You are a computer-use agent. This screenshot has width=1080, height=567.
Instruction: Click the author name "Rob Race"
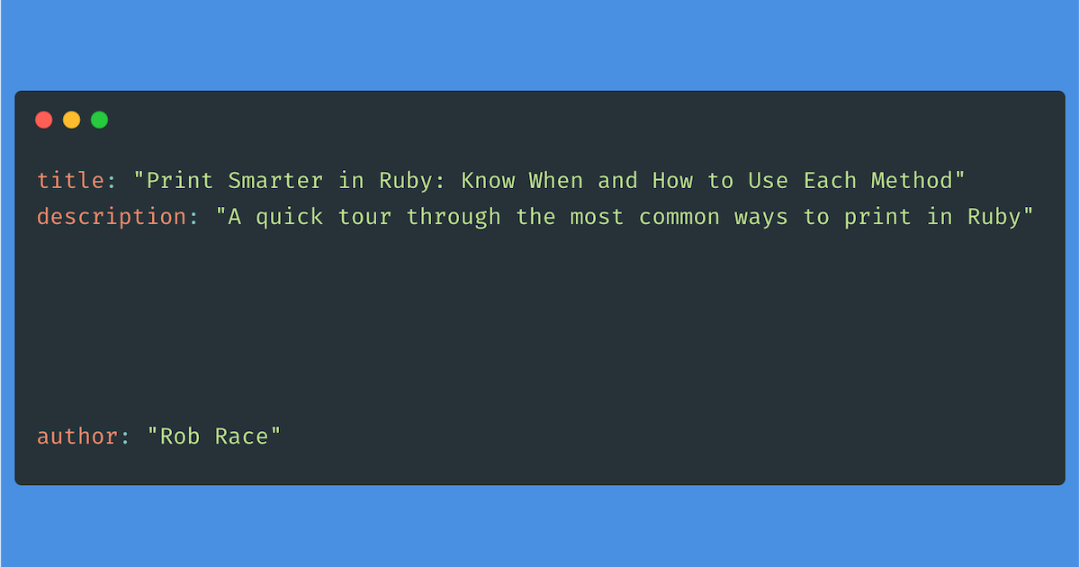coord(214,436)
